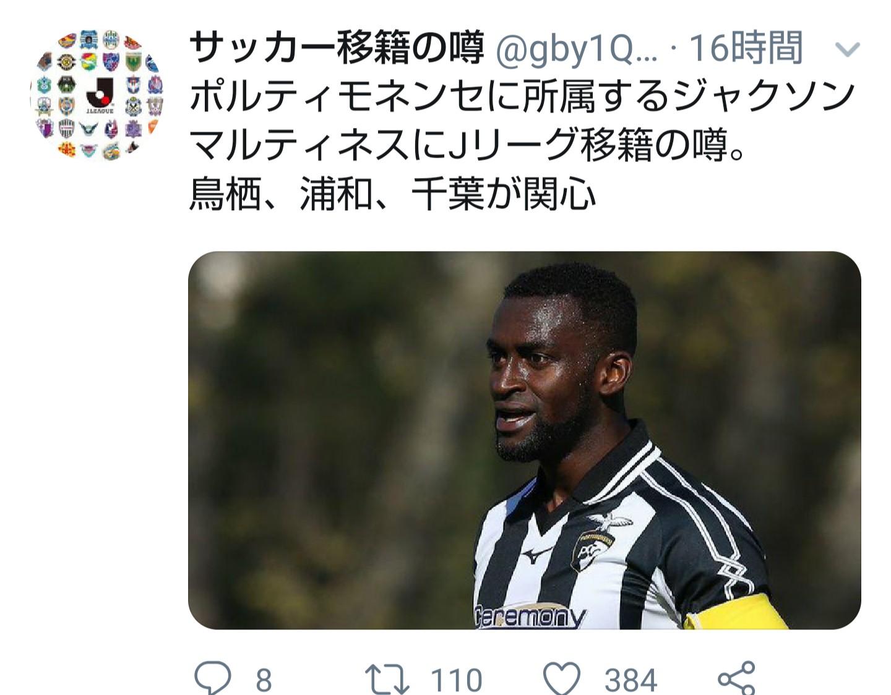Open the J.League logos profile avatar

coord(98,95)
